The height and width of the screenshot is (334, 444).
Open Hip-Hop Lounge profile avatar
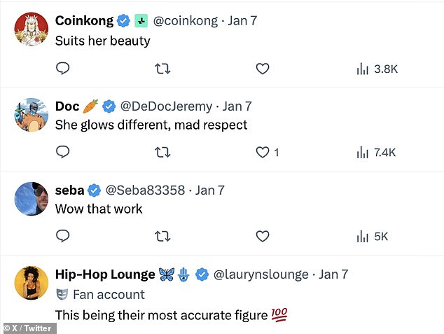(x=31, y=283)
